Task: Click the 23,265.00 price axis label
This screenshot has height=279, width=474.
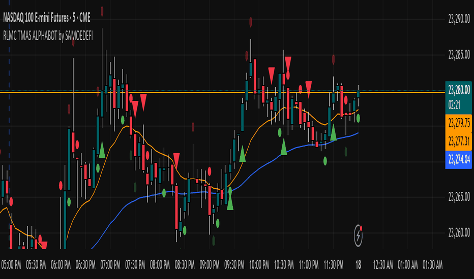Action: 459,197
